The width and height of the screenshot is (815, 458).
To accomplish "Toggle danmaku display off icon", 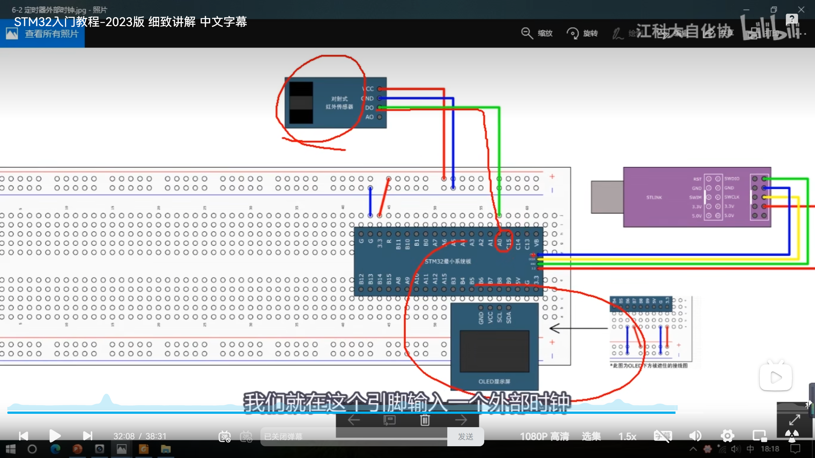I will (x=224, y=436).
